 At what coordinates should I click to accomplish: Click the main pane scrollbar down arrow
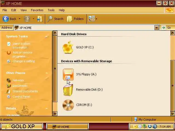[173, 114]
